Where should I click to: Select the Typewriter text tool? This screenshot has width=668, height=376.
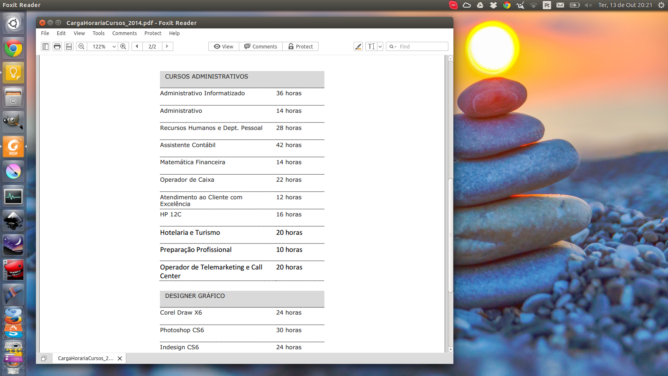tap(371, 46)
